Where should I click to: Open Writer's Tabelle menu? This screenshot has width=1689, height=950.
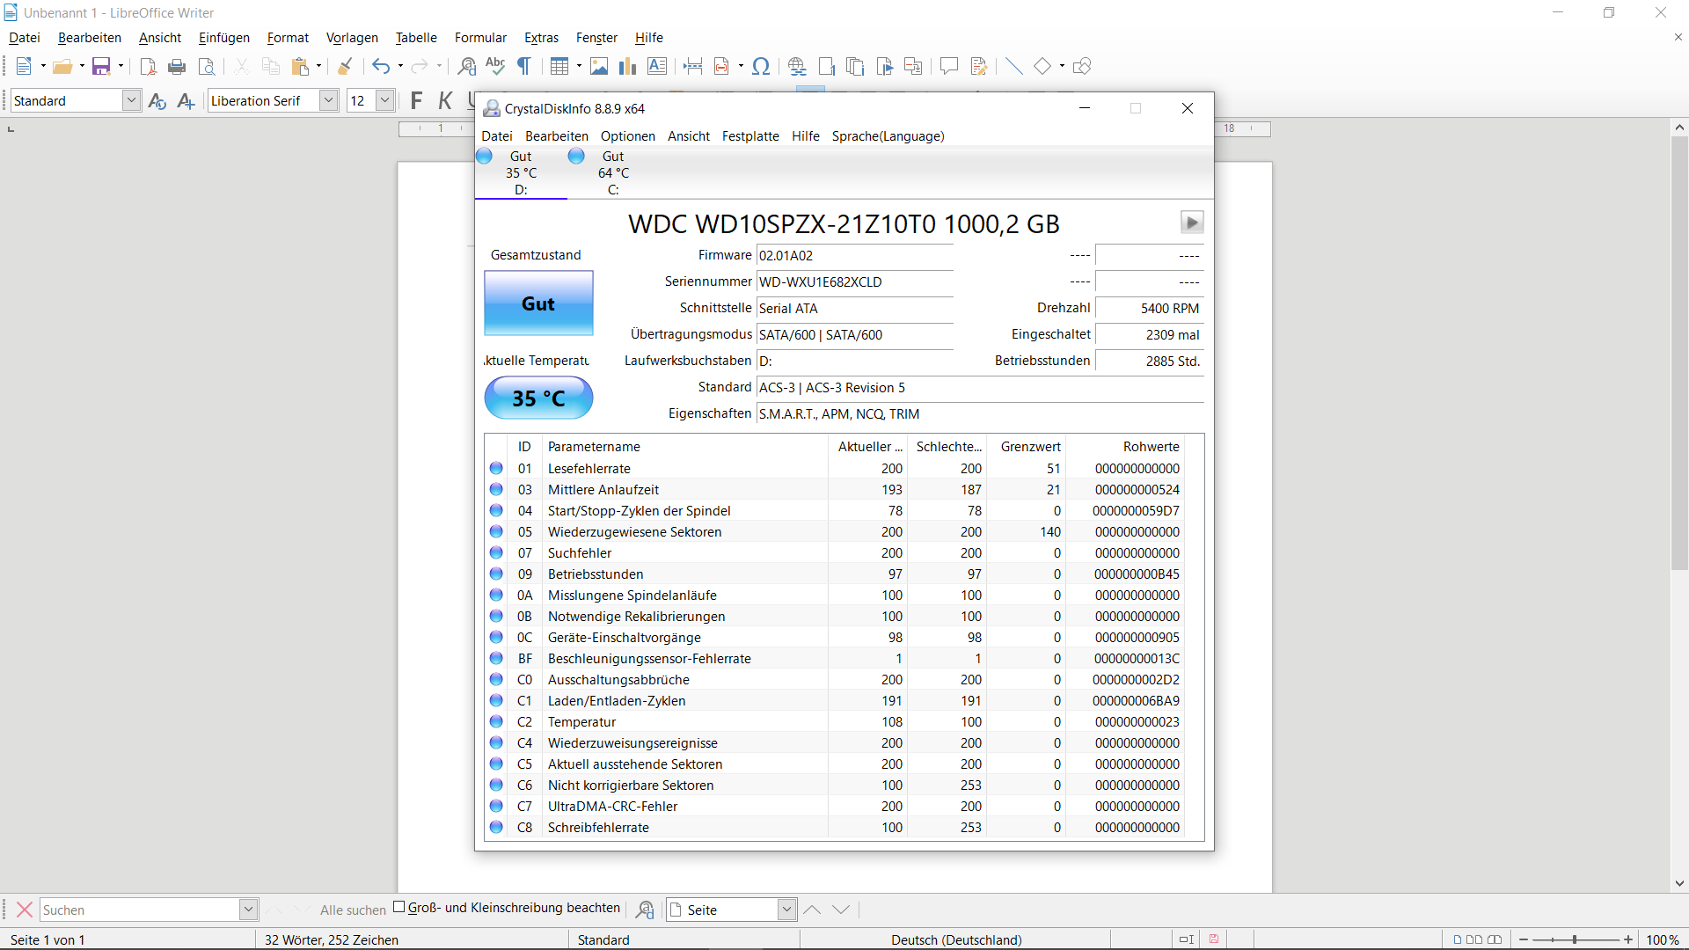click(x=416, y=38)
